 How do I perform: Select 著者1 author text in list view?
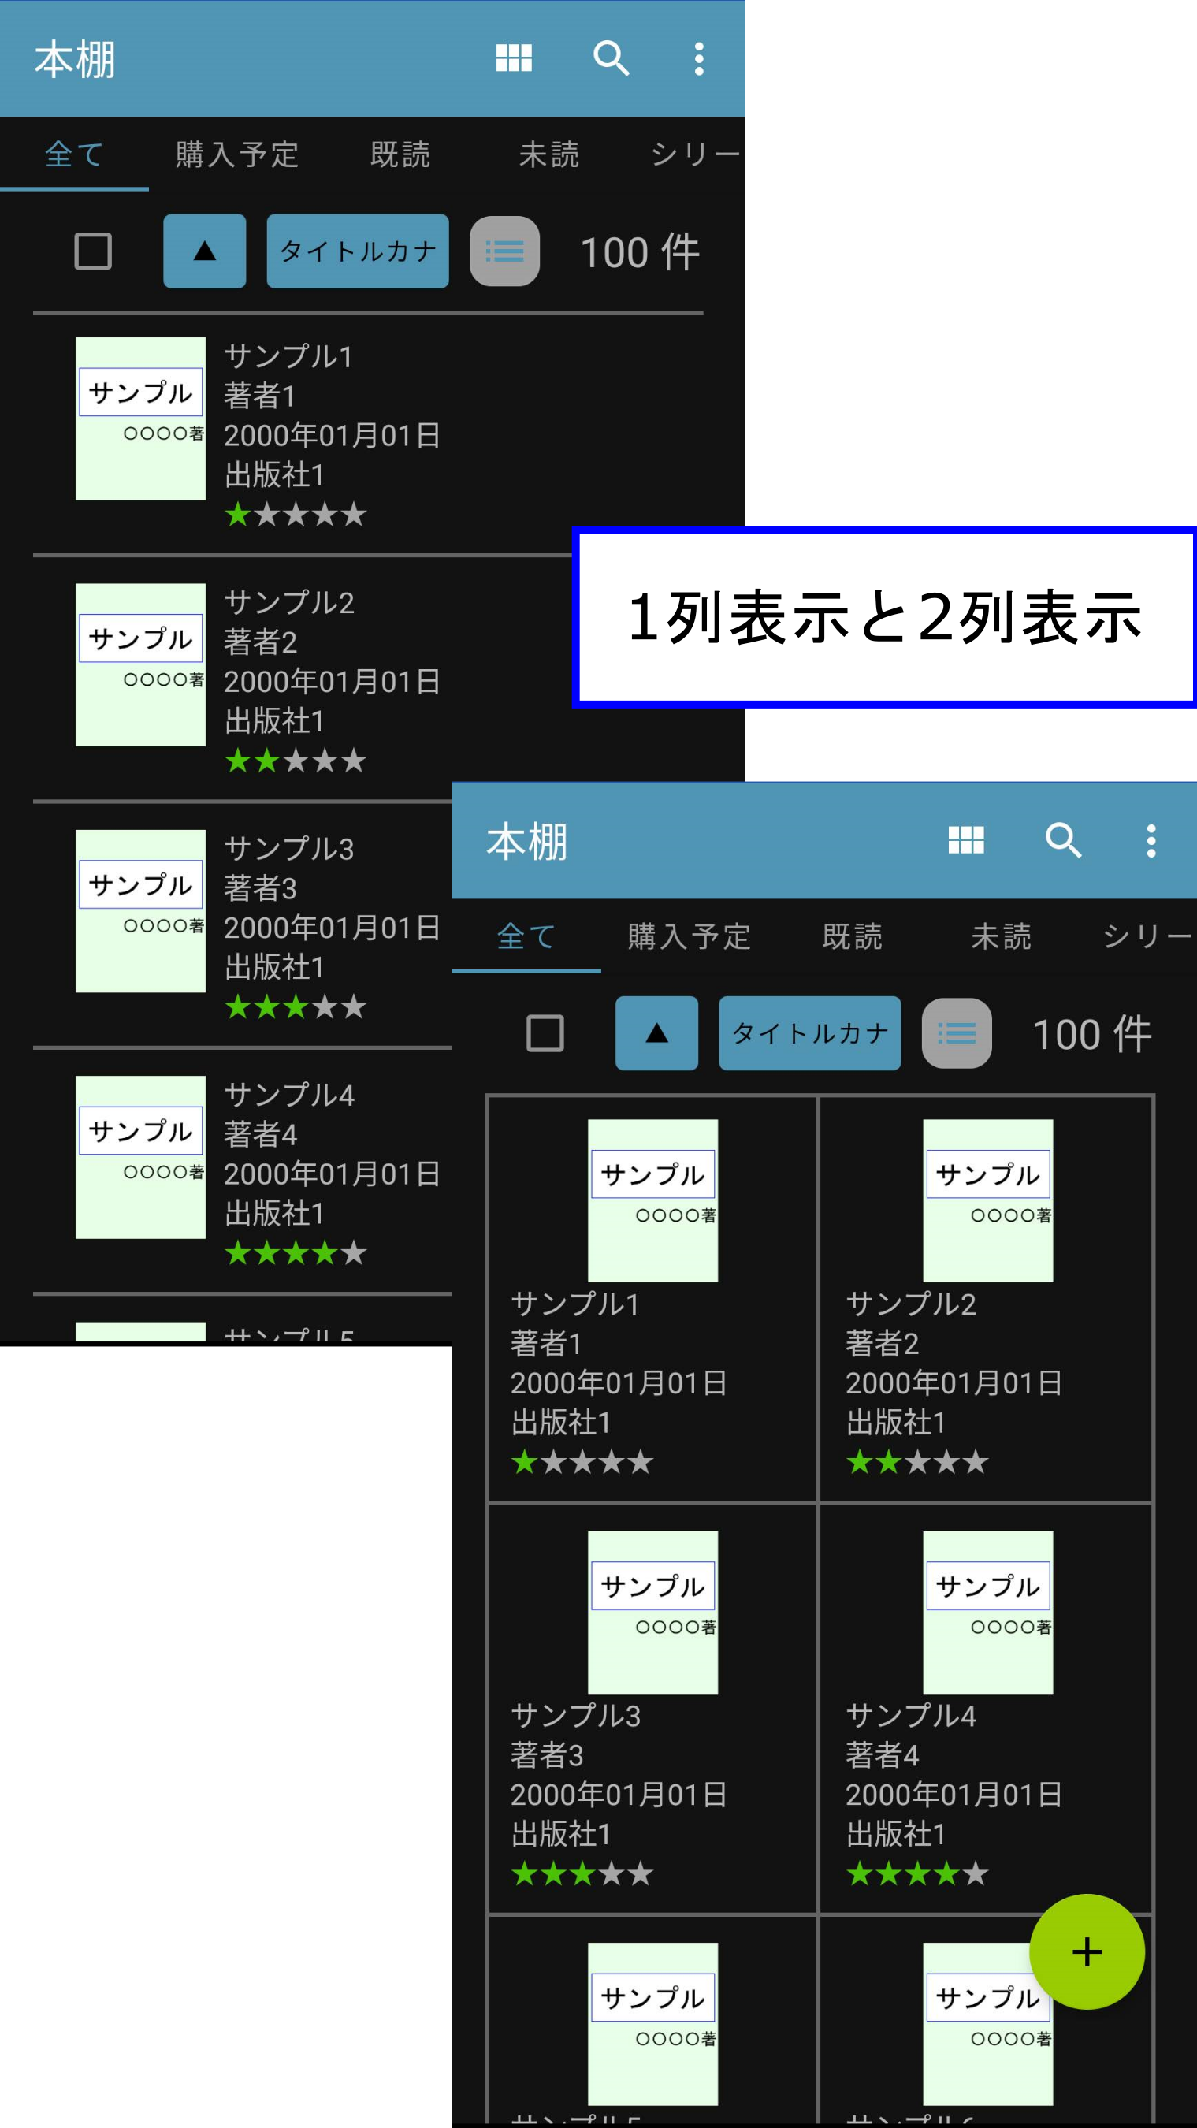(x=260, y=396)
